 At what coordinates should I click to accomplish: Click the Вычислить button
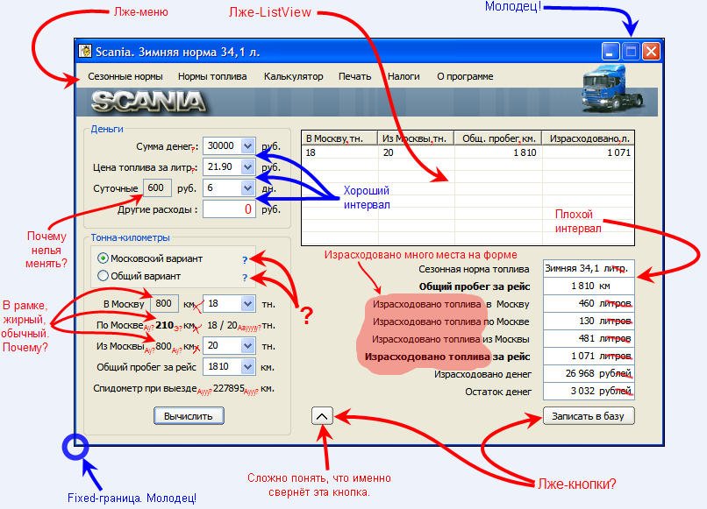[x=189, y=416]
